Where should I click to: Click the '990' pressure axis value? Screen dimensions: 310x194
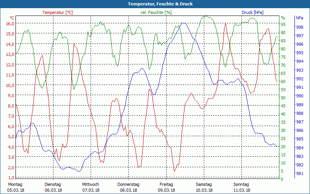[300, 96]
